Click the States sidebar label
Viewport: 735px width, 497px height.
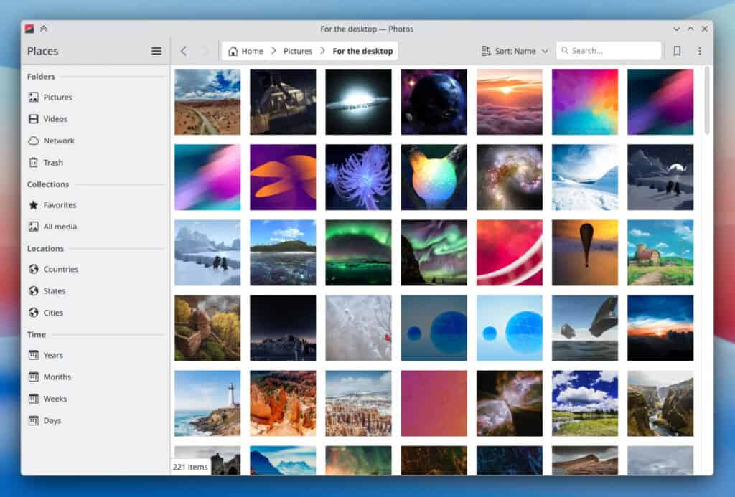[55, 291]
